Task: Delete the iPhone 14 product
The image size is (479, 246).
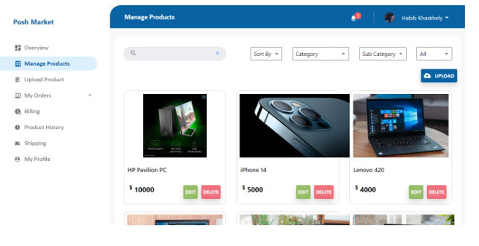Action: coord(324,192)
